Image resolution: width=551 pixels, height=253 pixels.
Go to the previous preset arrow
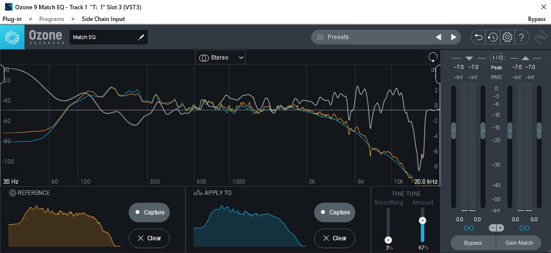pyautogui.click(x=438, y=37)
